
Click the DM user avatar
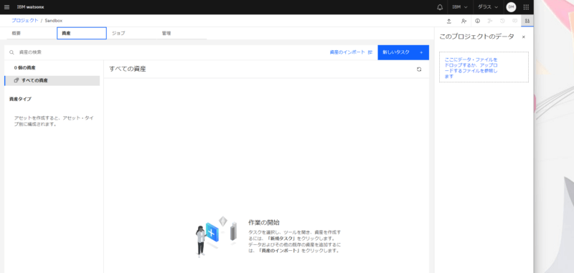pos(511,7)
